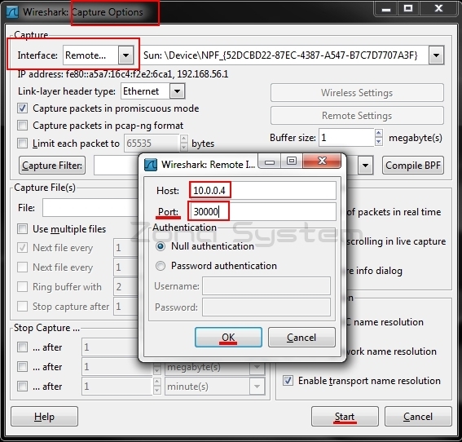This screenshot has height=442, width=462.
Task: Toggle the Ring buffer with checkbox
Action: click(x=22, y=286)
